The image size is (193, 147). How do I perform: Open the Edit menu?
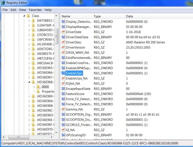pyautogui.click(x=13, y=10)
